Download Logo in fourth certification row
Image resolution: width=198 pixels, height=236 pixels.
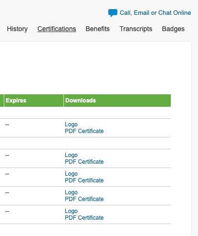[x=71, y=192]
